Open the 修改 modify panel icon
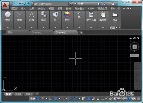 tap(20, 15)
